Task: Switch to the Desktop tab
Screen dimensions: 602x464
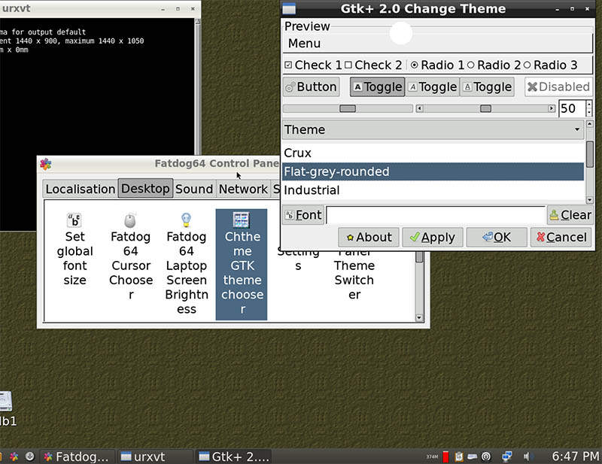Action: [x=145, y=189]
